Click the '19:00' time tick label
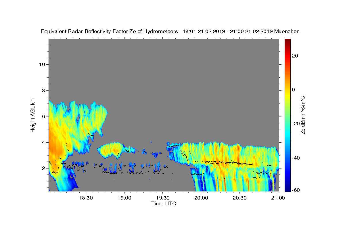Image resolution: width=345 pixels, height=230 pixels. tap(124, 198)
